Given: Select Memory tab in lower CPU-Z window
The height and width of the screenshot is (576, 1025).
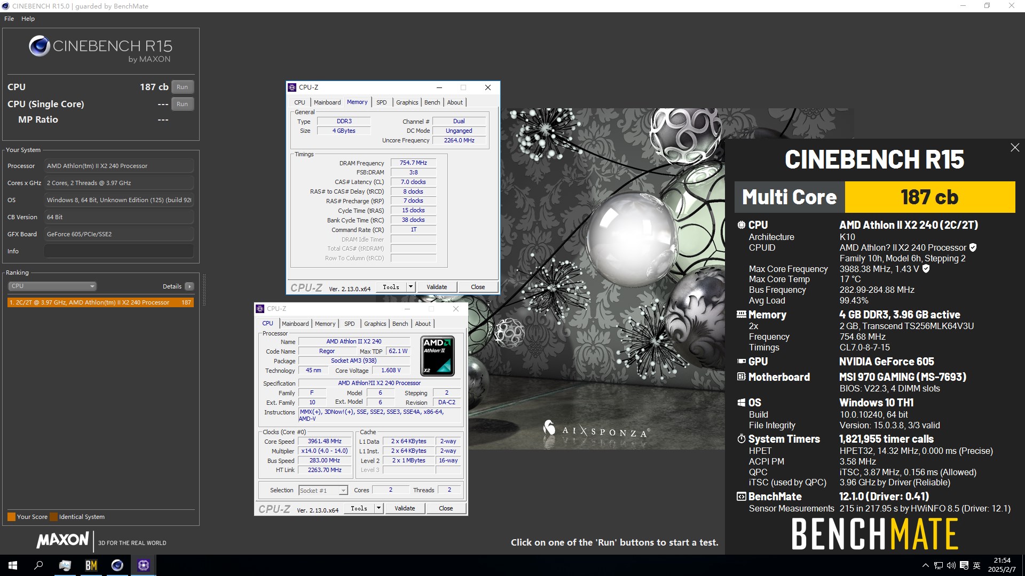Looking at the screenshot, I should [325, 324].
